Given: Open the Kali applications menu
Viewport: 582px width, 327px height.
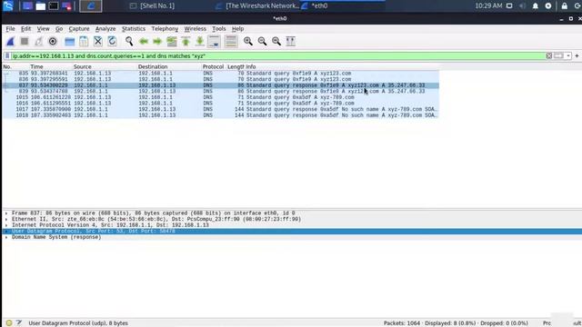Looking at the screenshot, I should pyautogui.click(x=8, y=5).
